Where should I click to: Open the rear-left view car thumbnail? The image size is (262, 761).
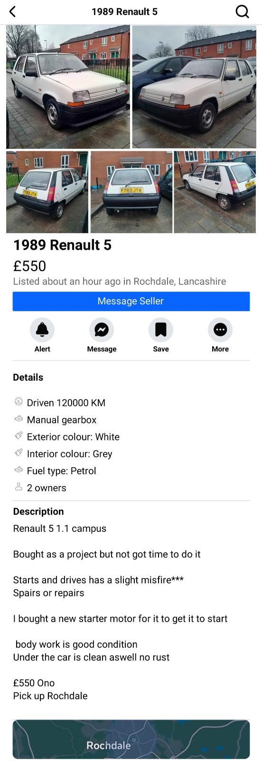(47, 192)
